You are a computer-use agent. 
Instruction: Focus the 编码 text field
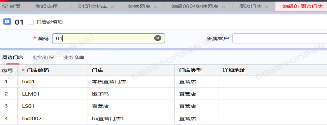tap(103, 38)
